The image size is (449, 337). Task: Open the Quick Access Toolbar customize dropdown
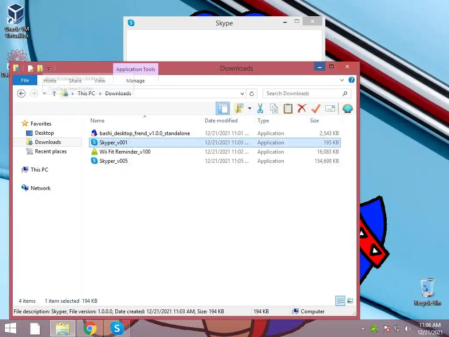(48, 68)
